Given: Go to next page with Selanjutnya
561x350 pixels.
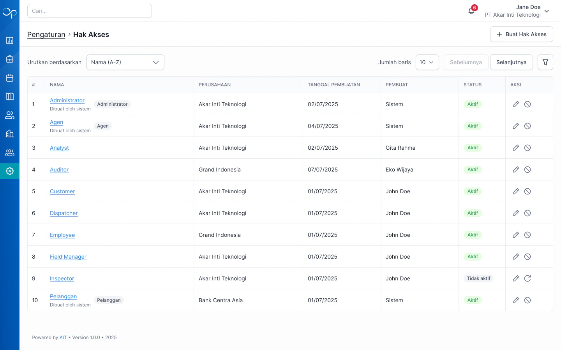Looking at the screenshot, I should tap(512, 62).
